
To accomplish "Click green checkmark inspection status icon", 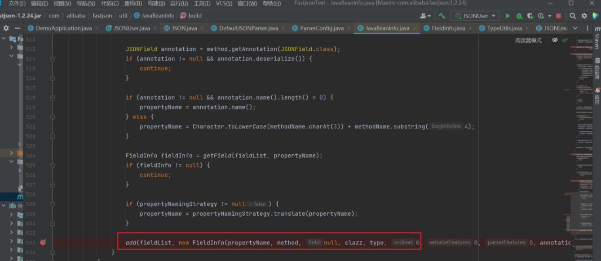I will [x=565, y=40].
